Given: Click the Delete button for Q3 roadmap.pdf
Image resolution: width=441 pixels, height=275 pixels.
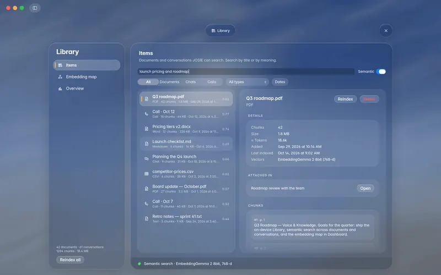Looking at the screenshot, I should pos(369,99).
